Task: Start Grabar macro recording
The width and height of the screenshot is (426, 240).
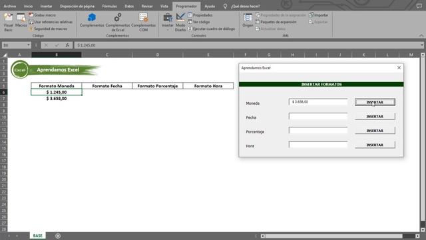Action: tap(43, 15)
